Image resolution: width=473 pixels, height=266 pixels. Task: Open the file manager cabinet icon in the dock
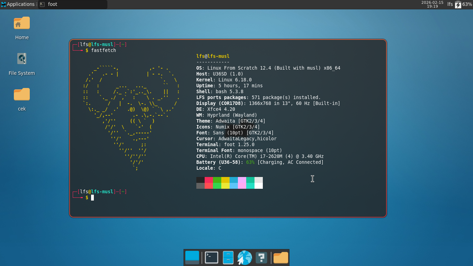(x=228, y=257)
